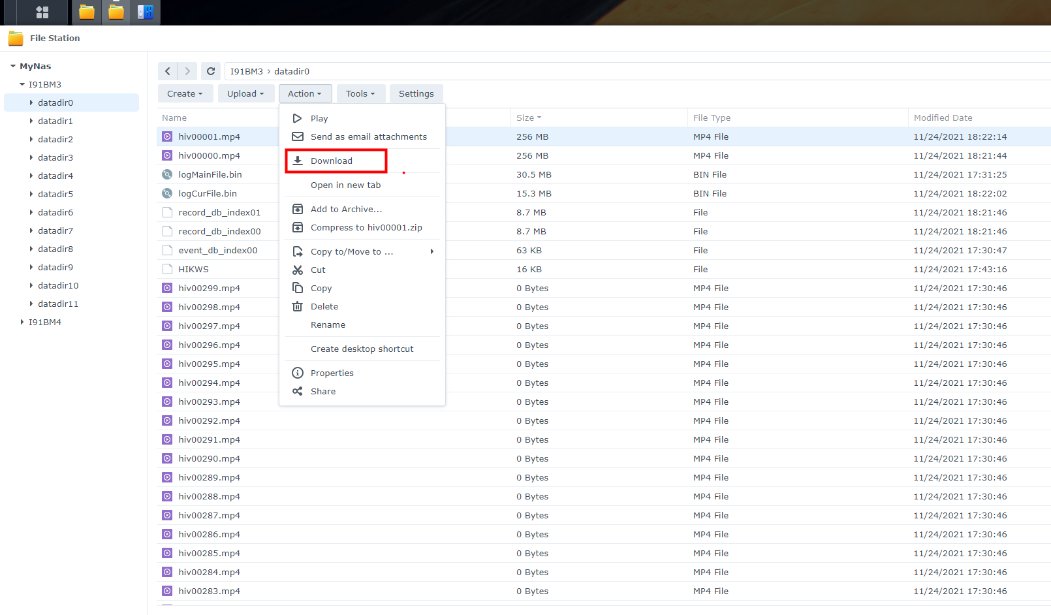Viewport: 1051px width, 615px height.
Task: Open the third taskbar application icon
Action: coord(146,12)
